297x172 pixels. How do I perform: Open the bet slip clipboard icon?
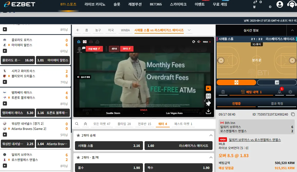tap(223, 92)
